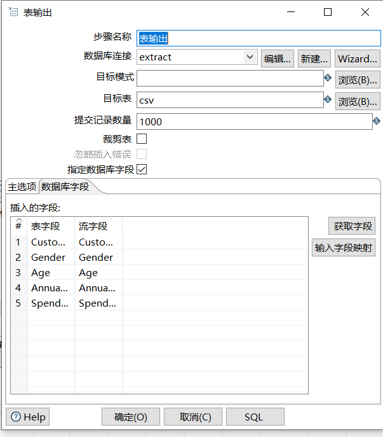383x437 pixels.
Task: Select row 1 table field Custo...
Action: (51, 242)
